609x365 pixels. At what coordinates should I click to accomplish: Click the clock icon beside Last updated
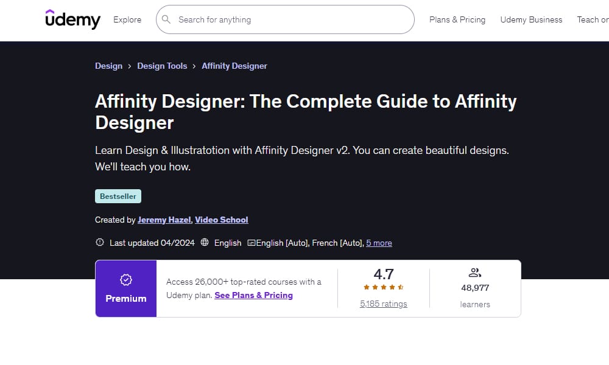click(x=100, y=242)
